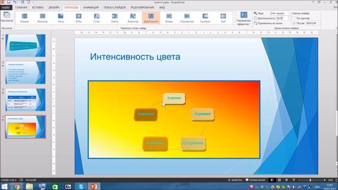Increase После time using up spinner
338x190 pixels.
click(318, 22)
